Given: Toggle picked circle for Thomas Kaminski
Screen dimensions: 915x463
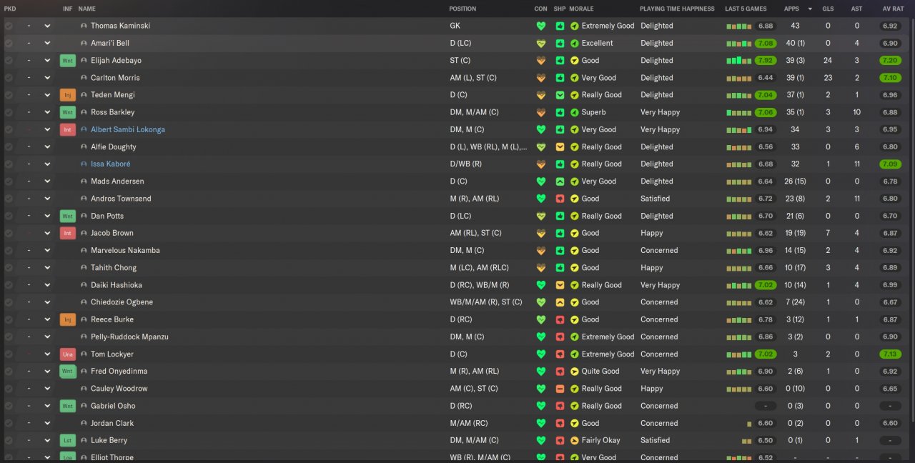Looking at the screenshot, I should pos(9,26).
